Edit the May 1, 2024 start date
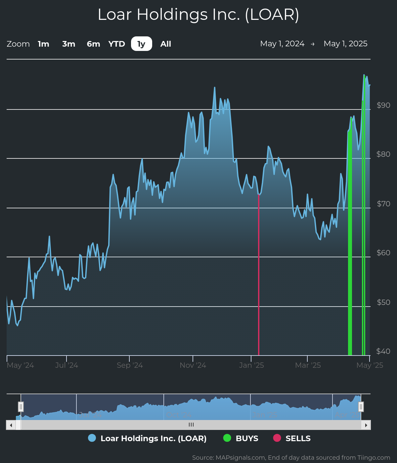Image resolution: width=397 pixels, height=463 pixels. [x=282, y=44]
